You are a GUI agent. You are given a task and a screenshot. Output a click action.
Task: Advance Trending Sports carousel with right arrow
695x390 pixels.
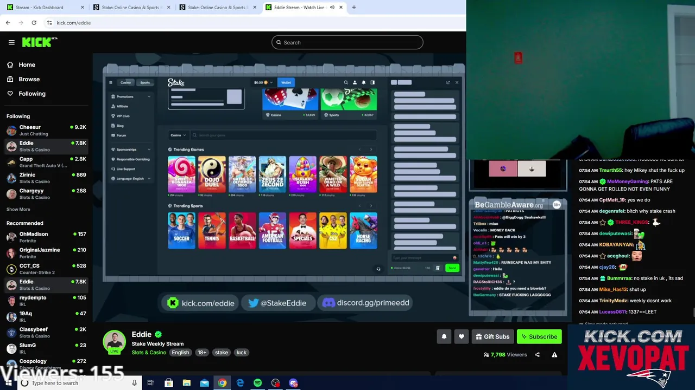(371, 206)
